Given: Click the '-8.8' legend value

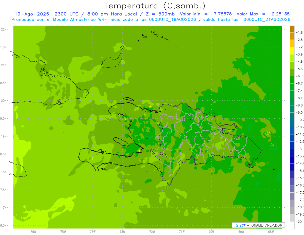Looking at the screenshot, I should pyautogui.click(x=299, y=105).
